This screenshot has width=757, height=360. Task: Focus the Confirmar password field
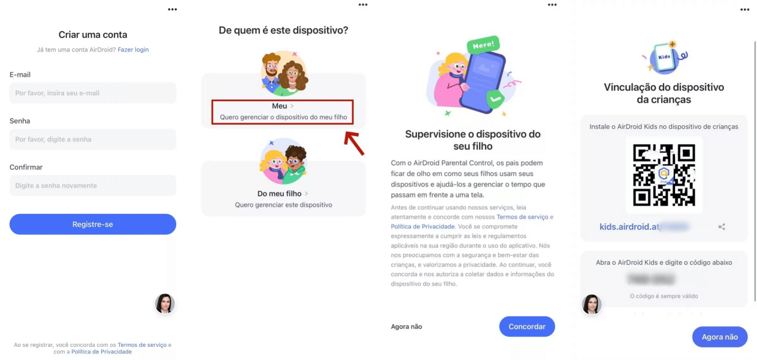pyautogui.click(x=93, y=186)
